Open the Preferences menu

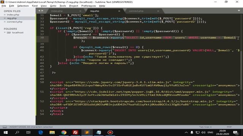(x=88, y=6)
